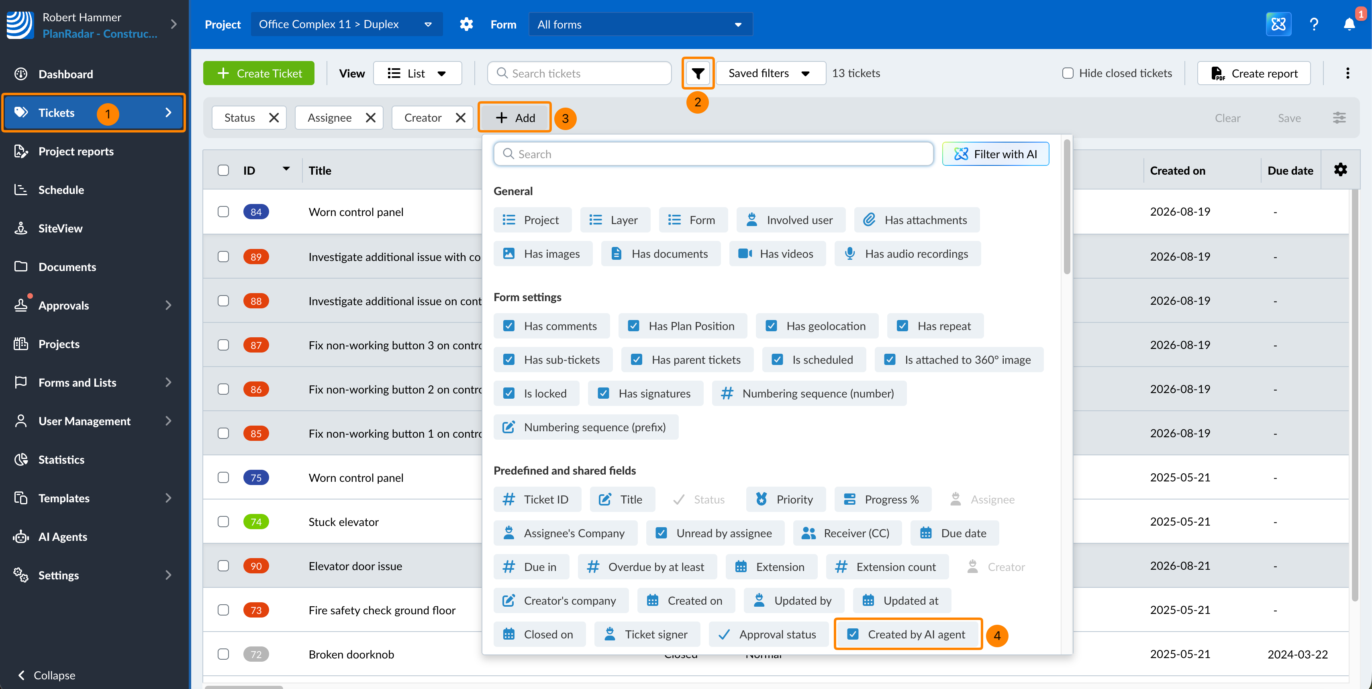Remove the Status filter chip
1372x689 pixels.
pos(274,118)
